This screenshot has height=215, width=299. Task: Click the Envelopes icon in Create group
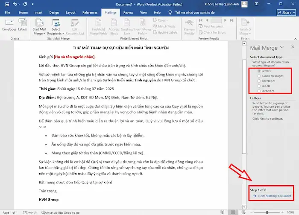click(x=9, y=24)
